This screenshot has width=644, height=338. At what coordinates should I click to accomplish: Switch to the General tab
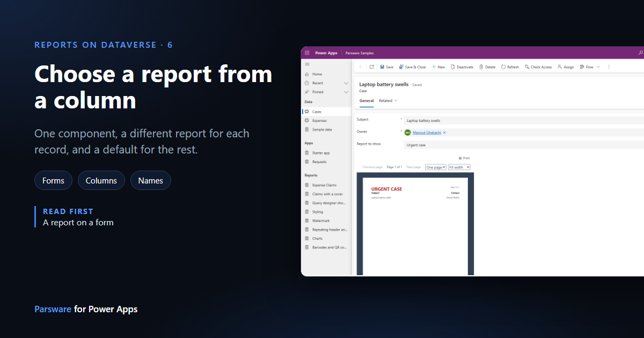367,101
